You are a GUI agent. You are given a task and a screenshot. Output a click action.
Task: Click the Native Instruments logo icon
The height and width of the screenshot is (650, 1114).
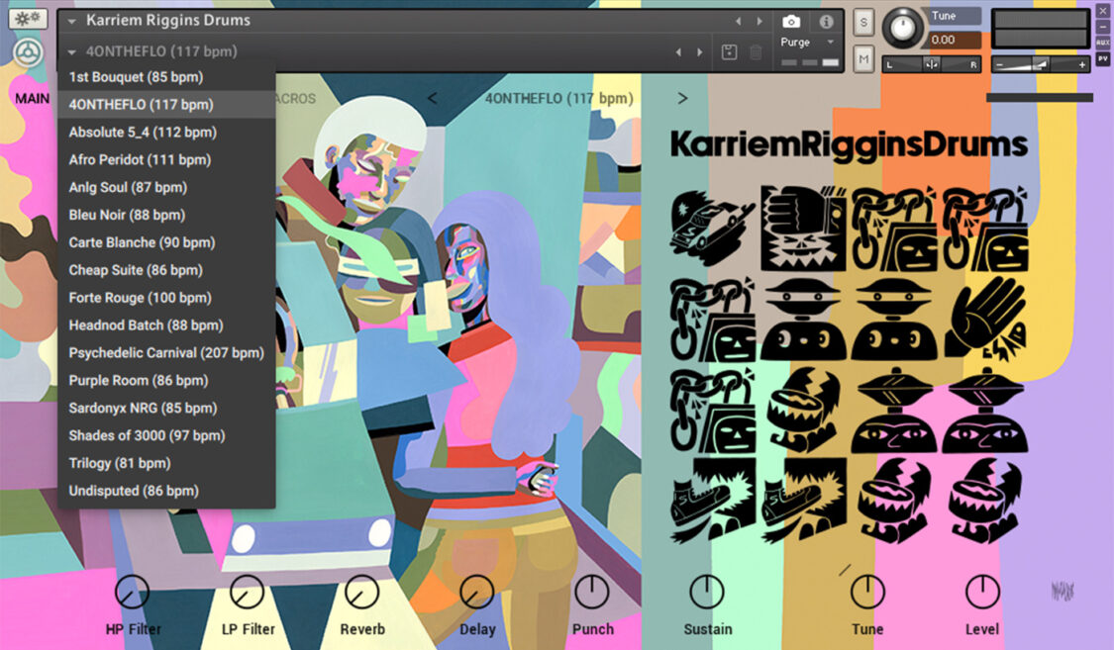[x=28, y=53]
